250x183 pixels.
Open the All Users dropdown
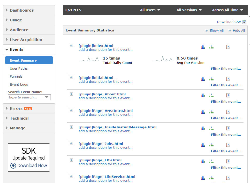pyautogui.click(x=150, y=10)
